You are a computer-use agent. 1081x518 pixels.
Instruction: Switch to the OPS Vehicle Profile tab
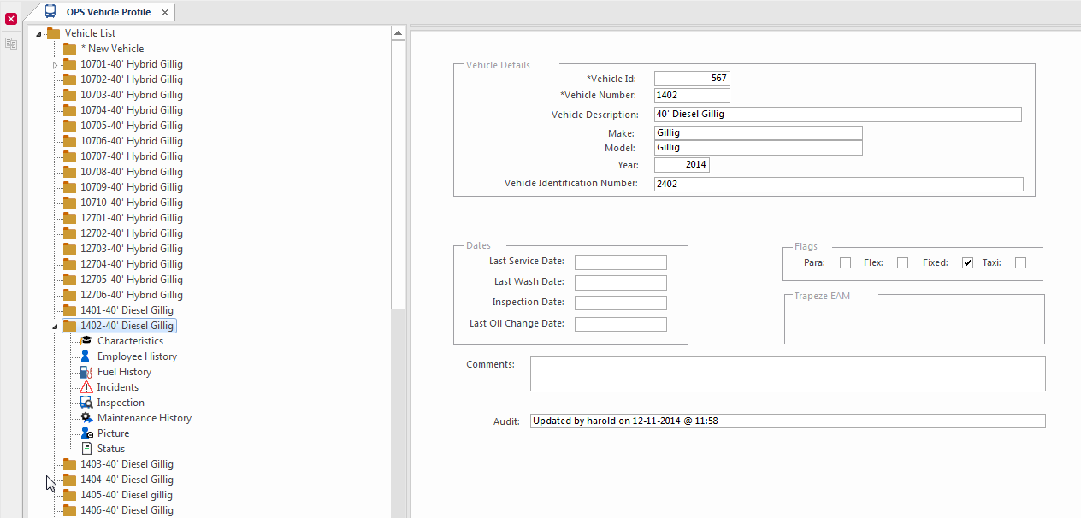[x=108, y=12]
